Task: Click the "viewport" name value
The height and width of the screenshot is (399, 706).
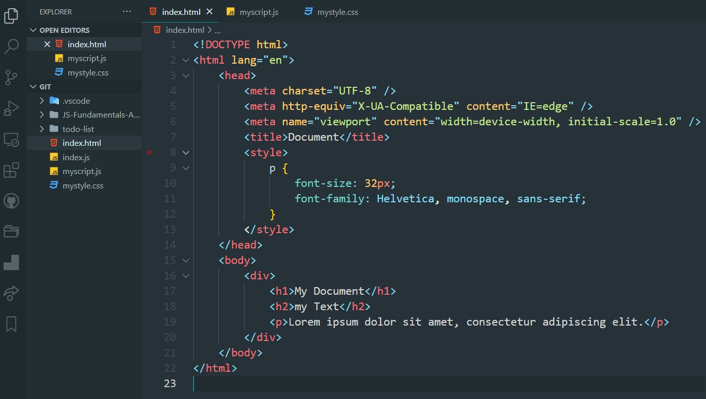Action: [x=346, y=122]
